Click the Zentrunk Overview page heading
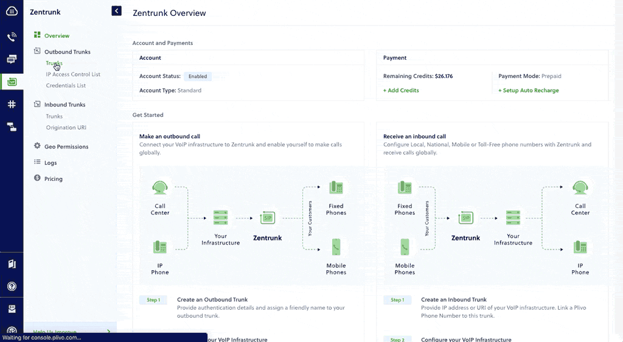623x342 pixels. [169, 13]
